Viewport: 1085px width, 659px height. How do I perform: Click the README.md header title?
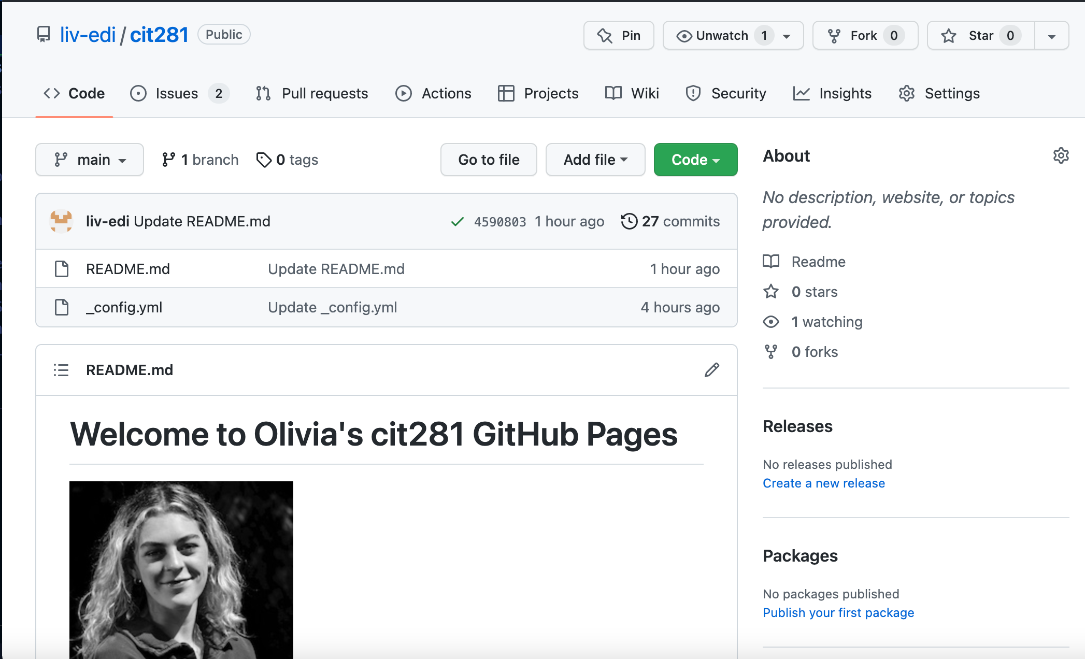[x=130, y=370]
